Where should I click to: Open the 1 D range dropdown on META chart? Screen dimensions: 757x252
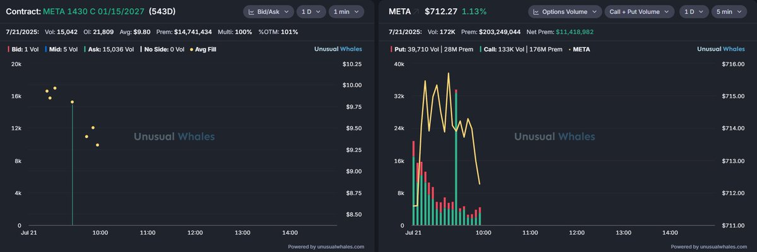point(694,11)
